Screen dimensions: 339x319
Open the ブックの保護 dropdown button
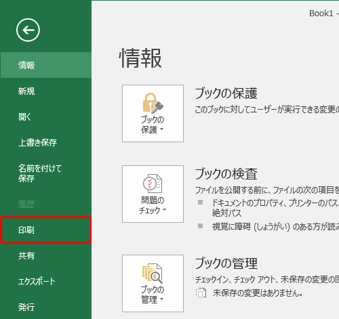click(x=153, y=113)
